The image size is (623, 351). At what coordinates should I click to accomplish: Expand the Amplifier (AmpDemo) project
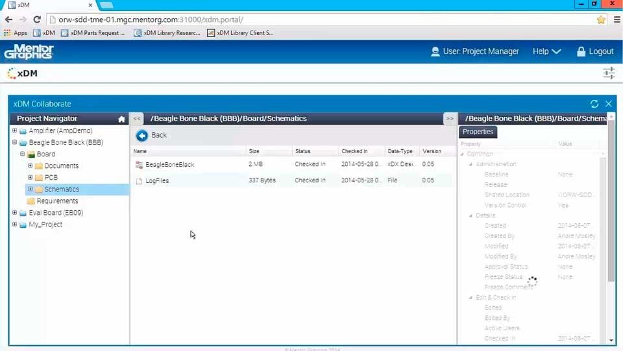pos(15,130)
